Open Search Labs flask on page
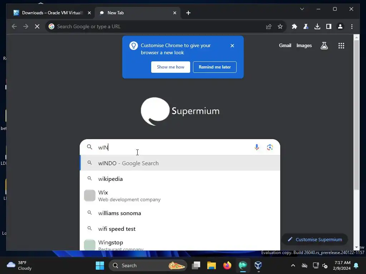The width and height of the screenshot is (366, 274). (x=324, y=46)
